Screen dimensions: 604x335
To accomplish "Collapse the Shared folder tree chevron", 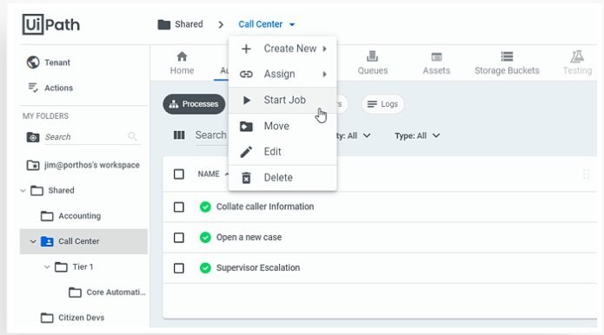I will [x=23, y=190].
